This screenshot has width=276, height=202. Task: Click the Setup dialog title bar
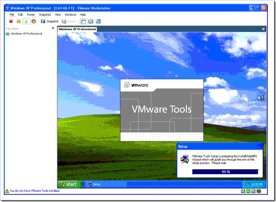click(x=220, y=146)
